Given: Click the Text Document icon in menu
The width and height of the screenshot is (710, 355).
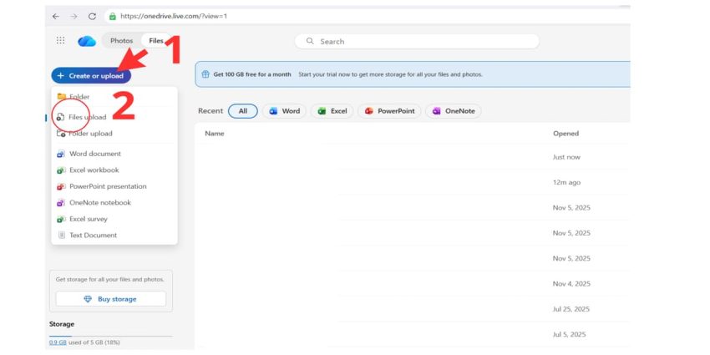Looking at the screenshot, I should (62, 236).
